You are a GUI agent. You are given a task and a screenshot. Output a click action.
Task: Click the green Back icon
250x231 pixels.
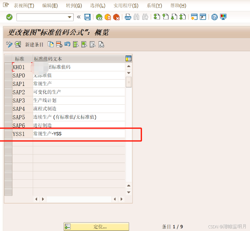click(x=99, y=17)
